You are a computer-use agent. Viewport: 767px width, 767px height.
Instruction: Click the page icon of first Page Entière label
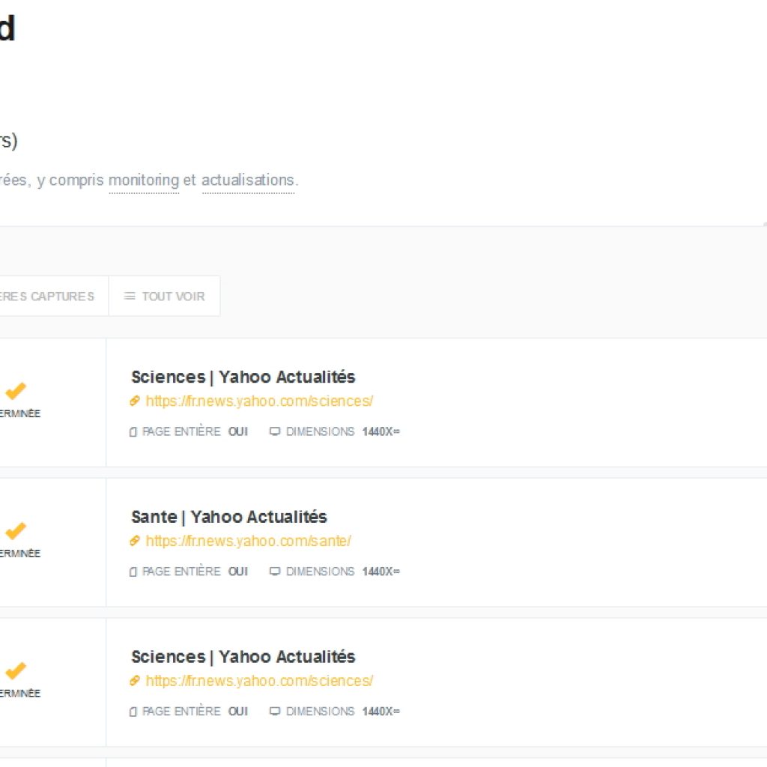(x=133, y=432)
